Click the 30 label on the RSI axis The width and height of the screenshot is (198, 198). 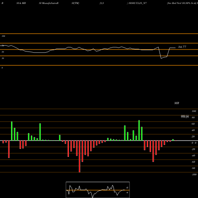point(3,58)
